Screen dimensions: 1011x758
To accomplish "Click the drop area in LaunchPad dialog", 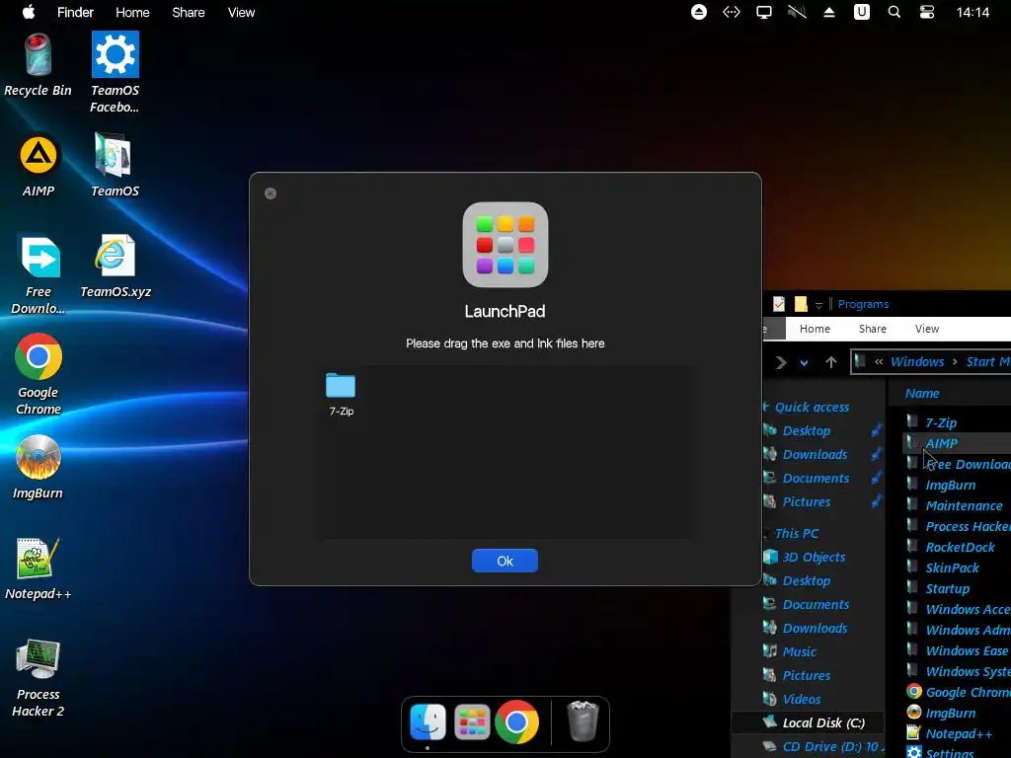I will point(505,451).
